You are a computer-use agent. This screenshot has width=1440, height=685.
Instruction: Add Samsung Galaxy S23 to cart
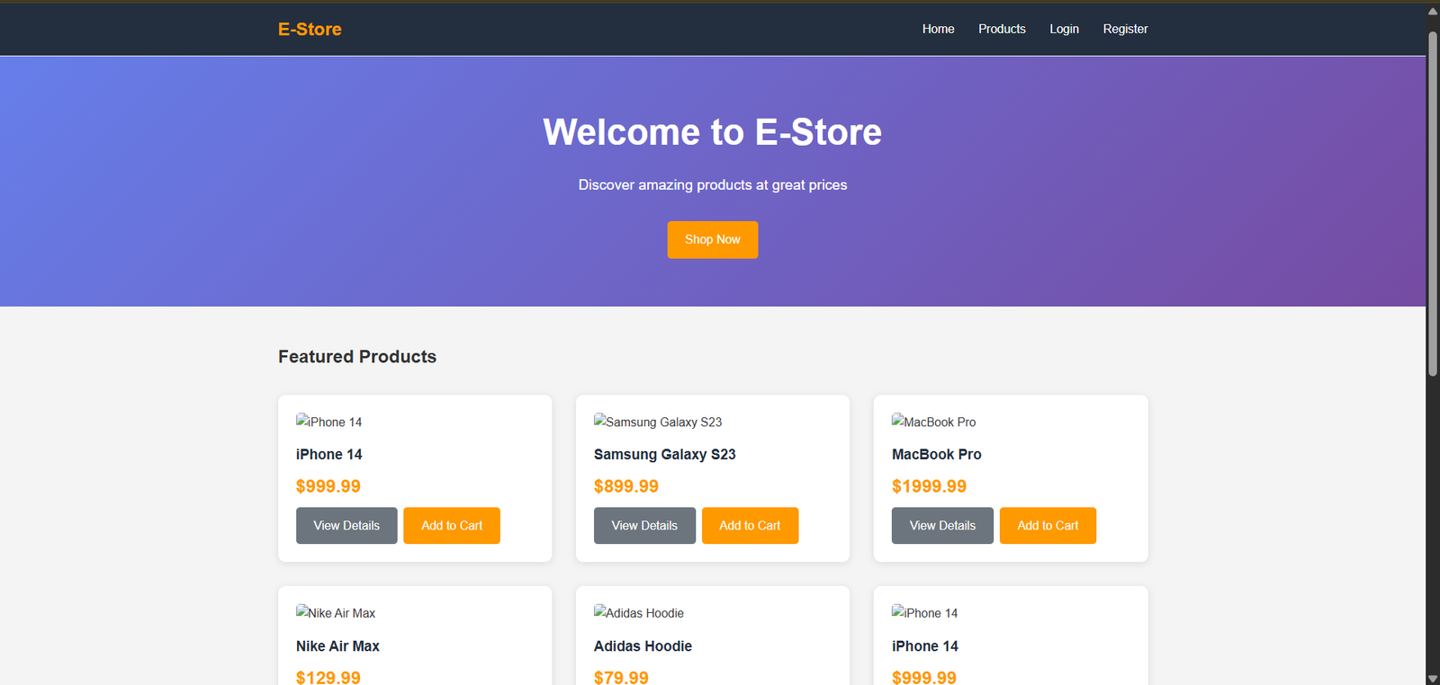(x=750, y=525)
